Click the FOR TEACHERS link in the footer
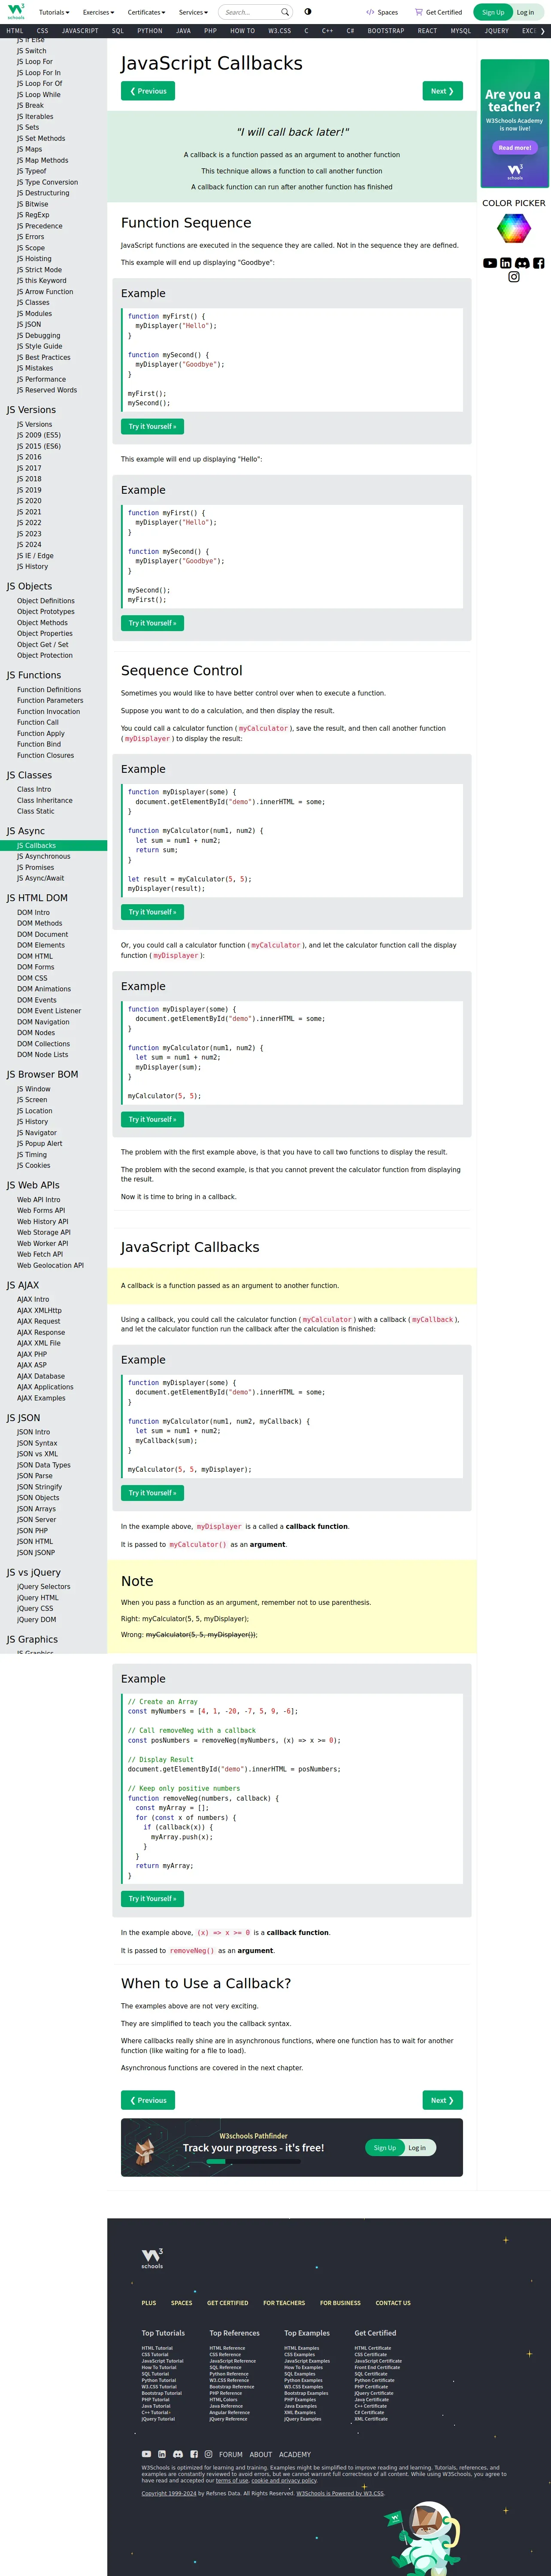Screen dimensions: 551x2576 [x=284, y=2303]
